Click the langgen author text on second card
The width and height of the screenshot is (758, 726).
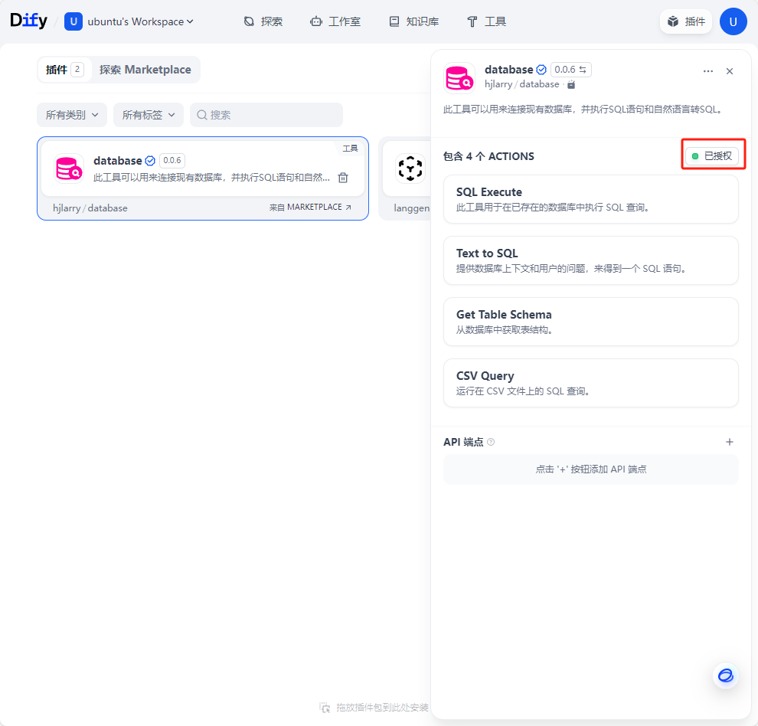click(x=411, y=208)
